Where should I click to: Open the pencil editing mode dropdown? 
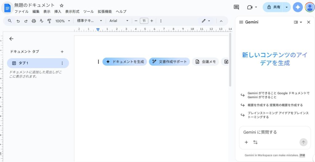[206, 21]
